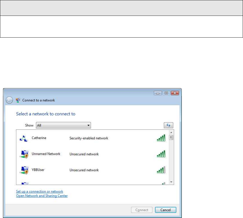Select the Catherine network name
This screenshot has width=243, height=218.
click(x=39, y=138)
